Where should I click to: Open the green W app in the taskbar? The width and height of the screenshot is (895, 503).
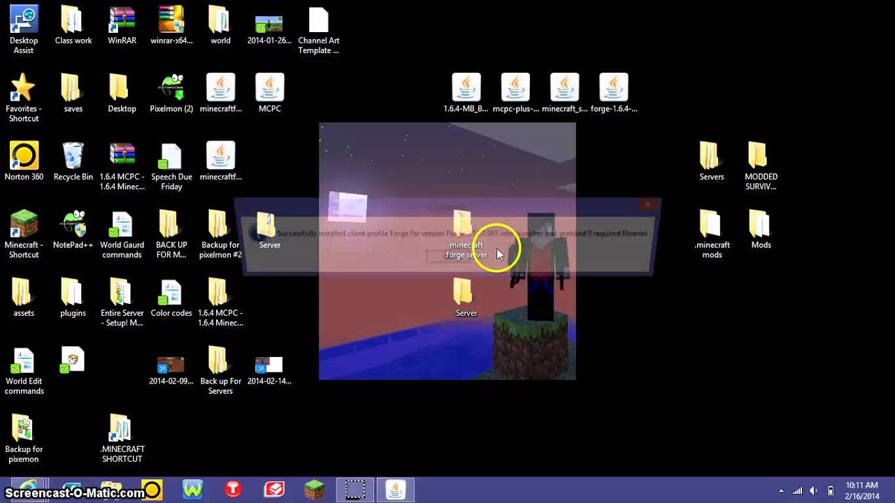193,490
